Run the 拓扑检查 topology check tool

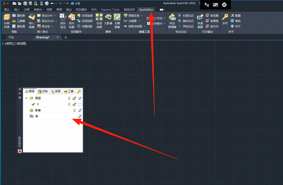click(72, 21)
